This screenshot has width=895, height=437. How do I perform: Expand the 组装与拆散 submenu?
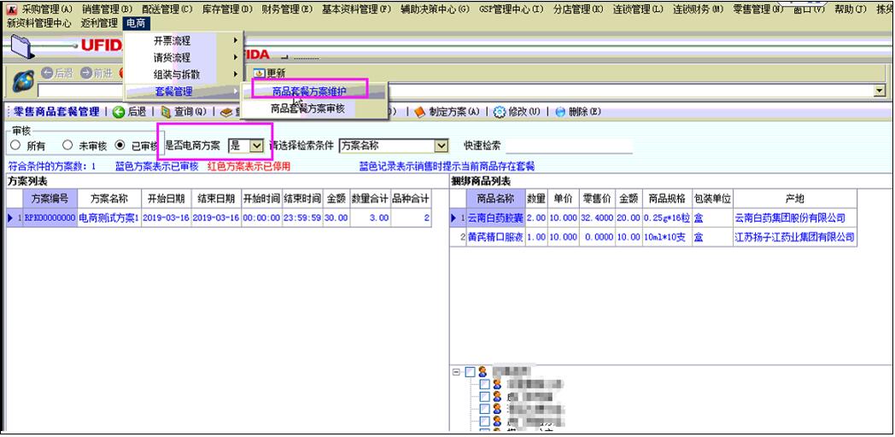pyautogui.click(x=184, y=75)
